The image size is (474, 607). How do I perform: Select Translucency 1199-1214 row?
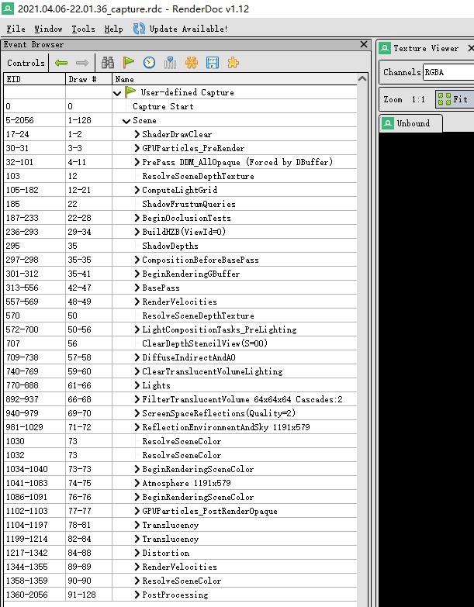pyautogui.click(x=181, y=539)
